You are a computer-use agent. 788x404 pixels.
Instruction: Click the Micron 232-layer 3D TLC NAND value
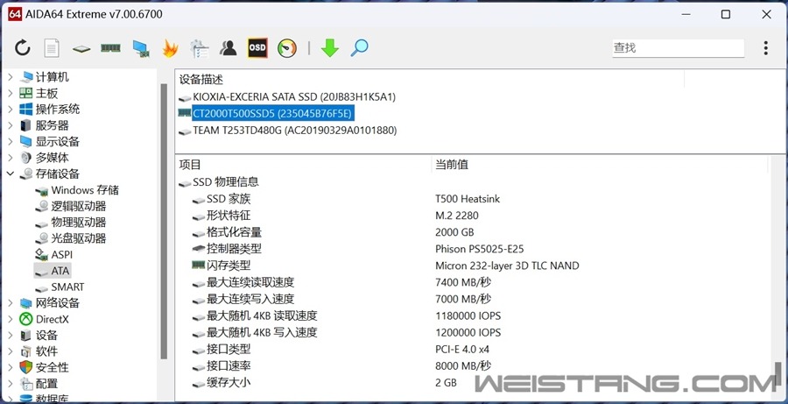[507, 266]
